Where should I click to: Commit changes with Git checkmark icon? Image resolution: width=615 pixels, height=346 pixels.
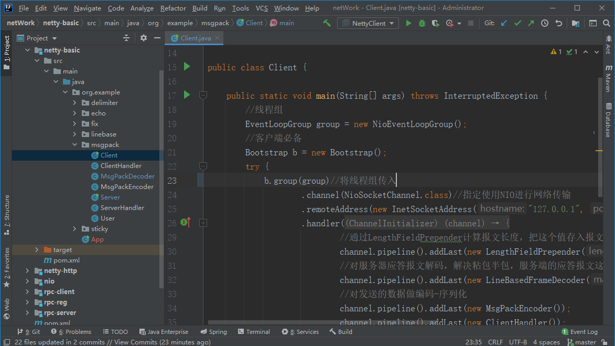[517, 23]
